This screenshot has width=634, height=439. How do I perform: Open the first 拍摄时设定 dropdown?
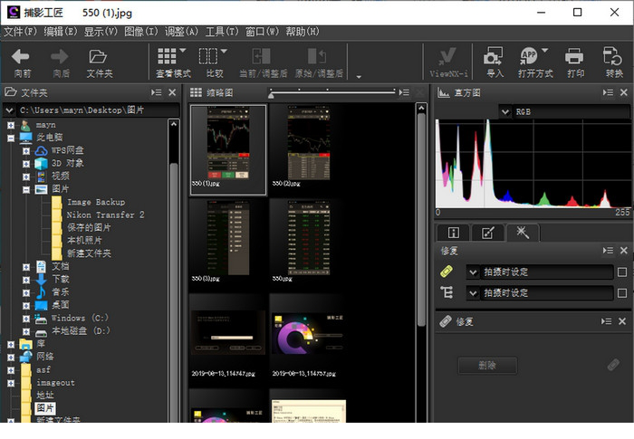(473, 272)
